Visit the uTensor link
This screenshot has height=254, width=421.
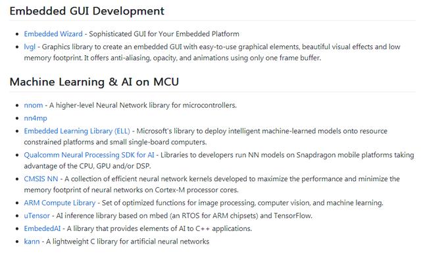[x=37, y=216]
